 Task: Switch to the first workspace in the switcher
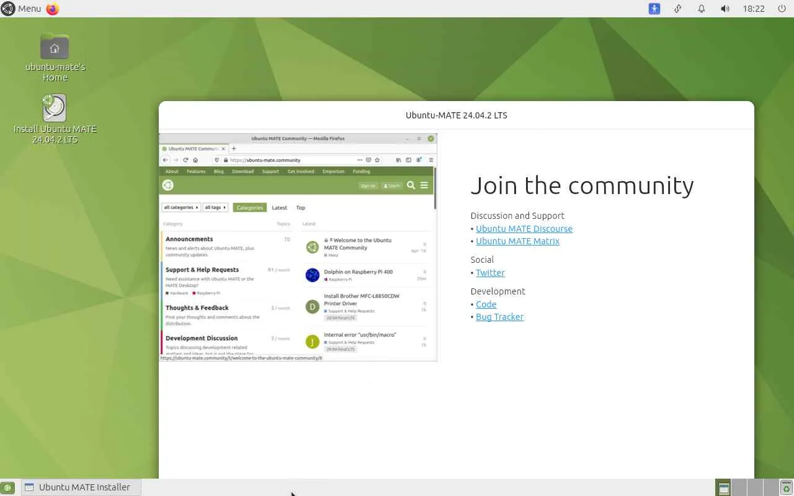(x=723, y=487)
